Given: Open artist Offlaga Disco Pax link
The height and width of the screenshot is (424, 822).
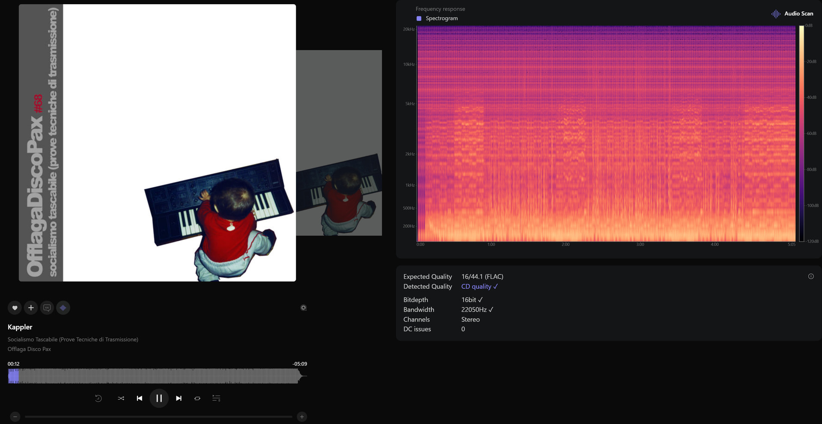Looking at the screenshot, I should pos(29,349).
